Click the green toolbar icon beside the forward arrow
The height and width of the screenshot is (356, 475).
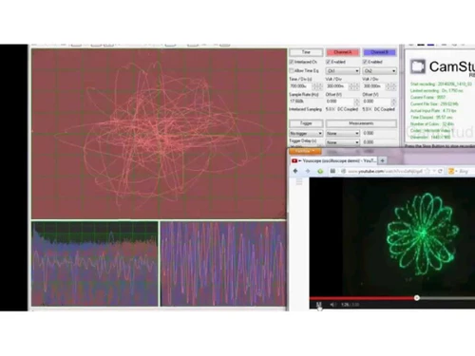click(320, 171)
